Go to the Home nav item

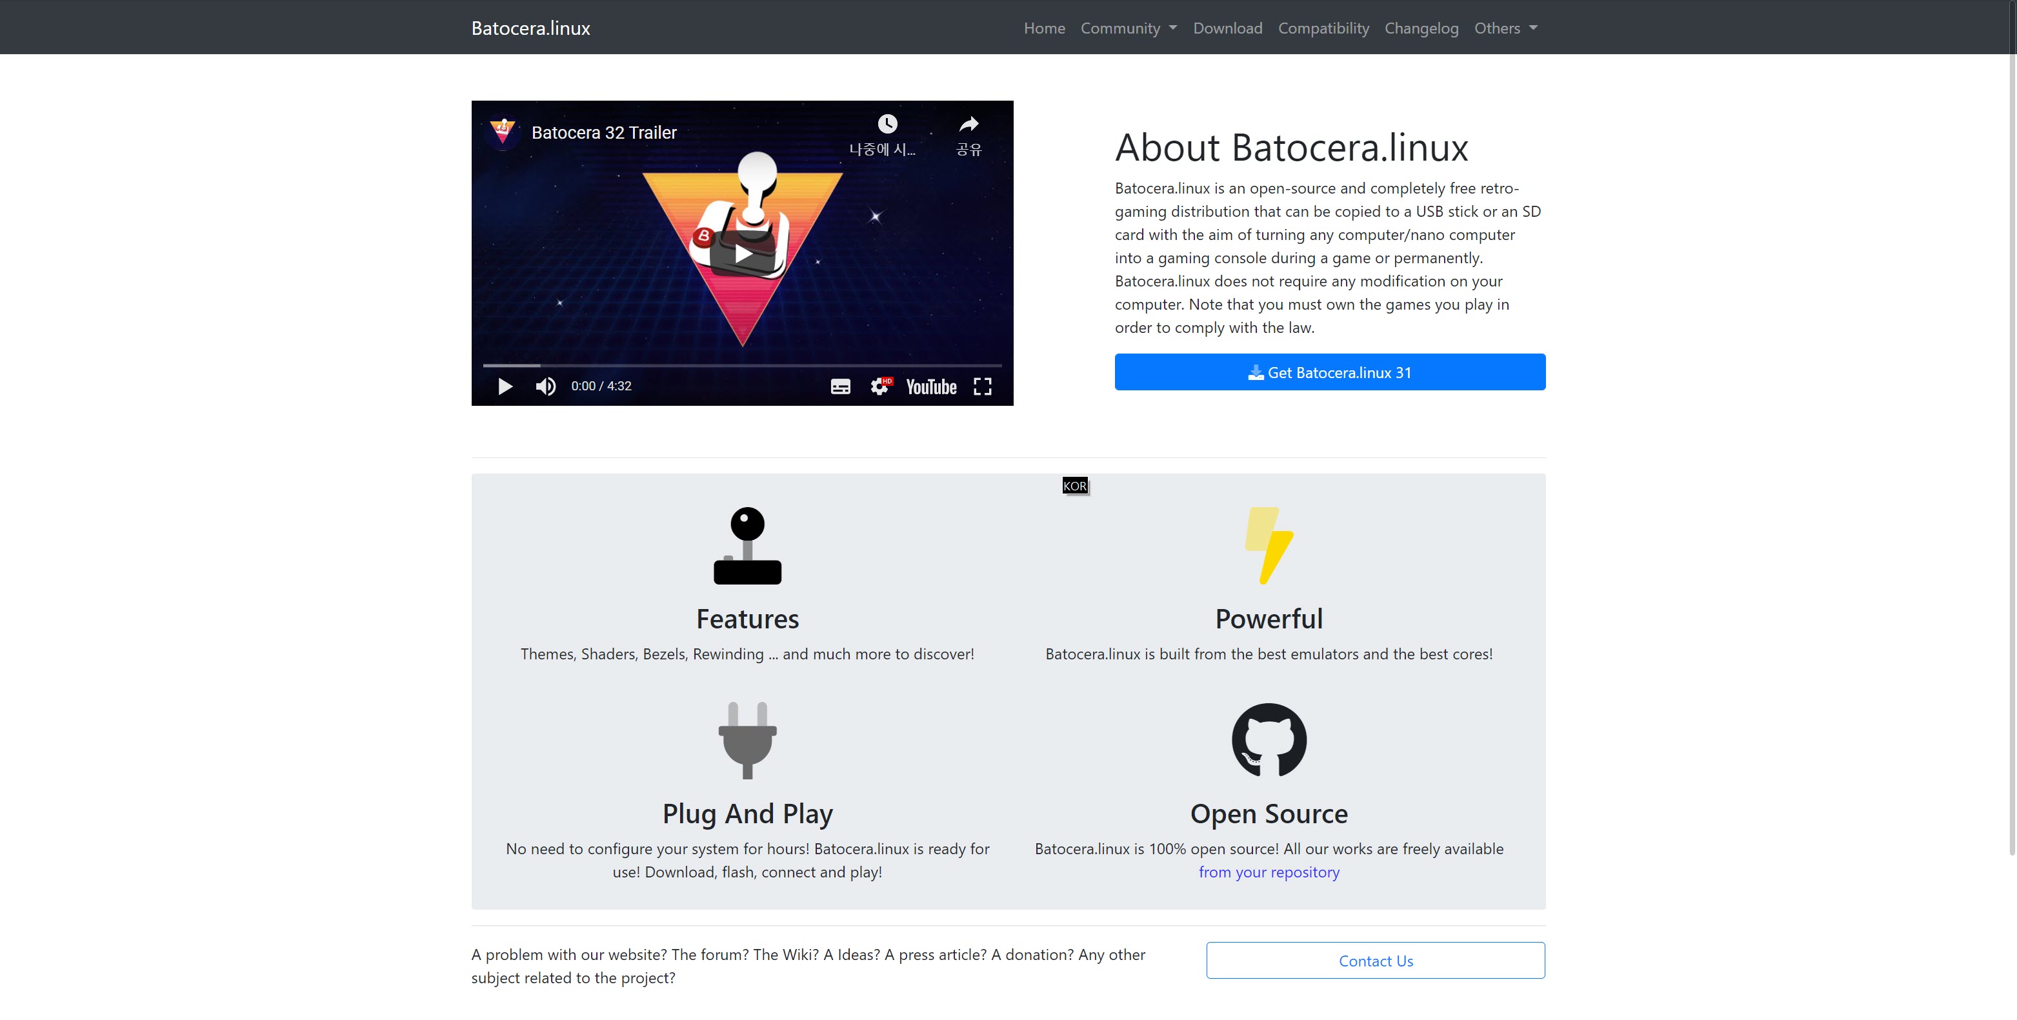pyautogui.click(x=1045, y=28)
